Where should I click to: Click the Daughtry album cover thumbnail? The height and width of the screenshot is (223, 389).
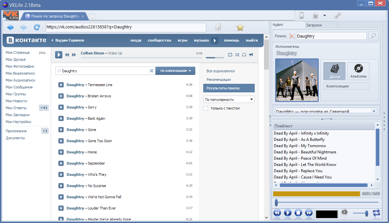(297, 80)
